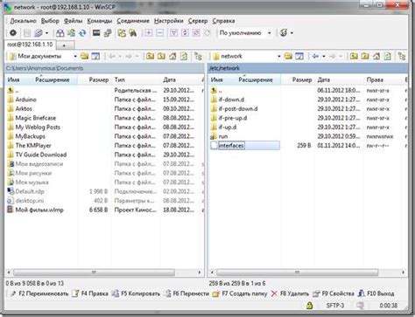Image resolution: width=415 pixels, height=317 pixels.
Task: Select the Arduino folder in local panel
Action: point(25,100)
